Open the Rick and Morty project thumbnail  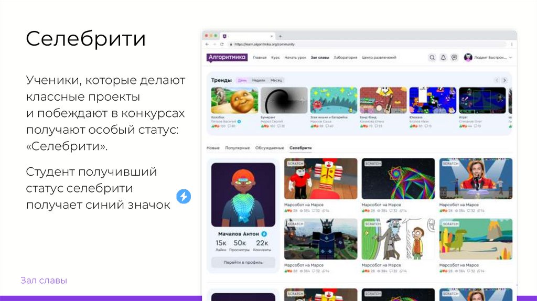tap(399, 239)
